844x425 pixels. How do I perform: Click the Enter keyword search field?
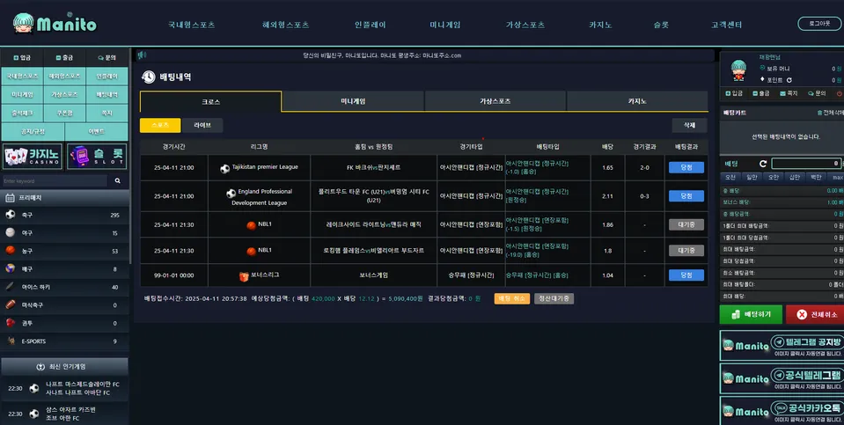pos(55,180)
